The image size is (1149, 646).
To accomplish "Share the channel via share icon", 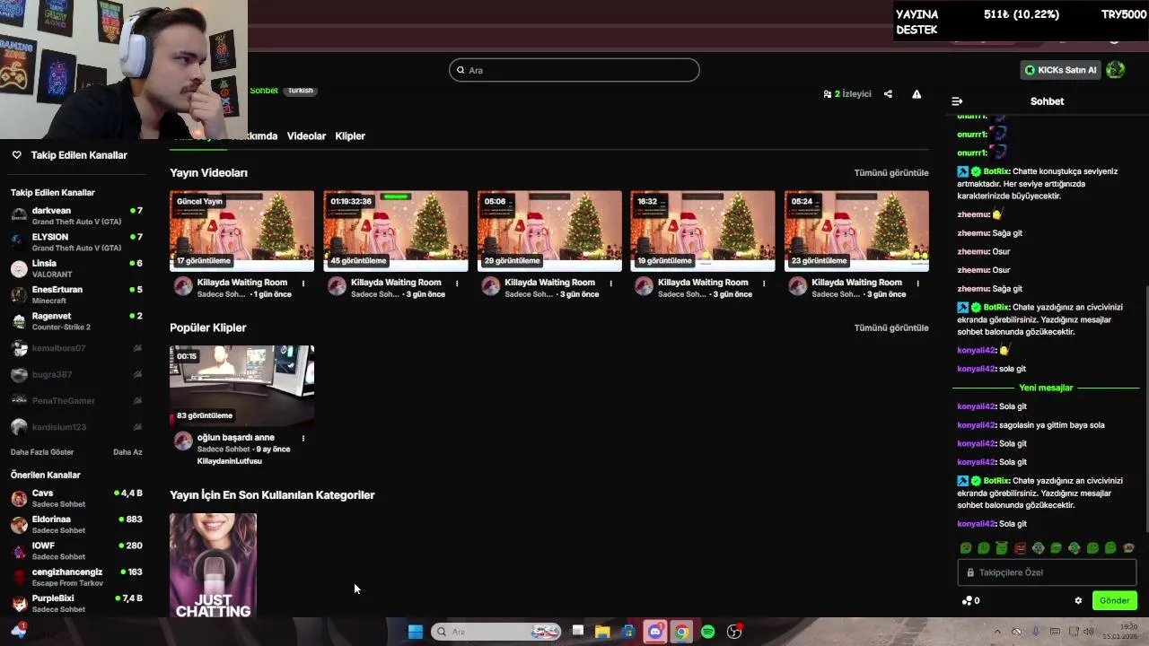I will point(888,94).
